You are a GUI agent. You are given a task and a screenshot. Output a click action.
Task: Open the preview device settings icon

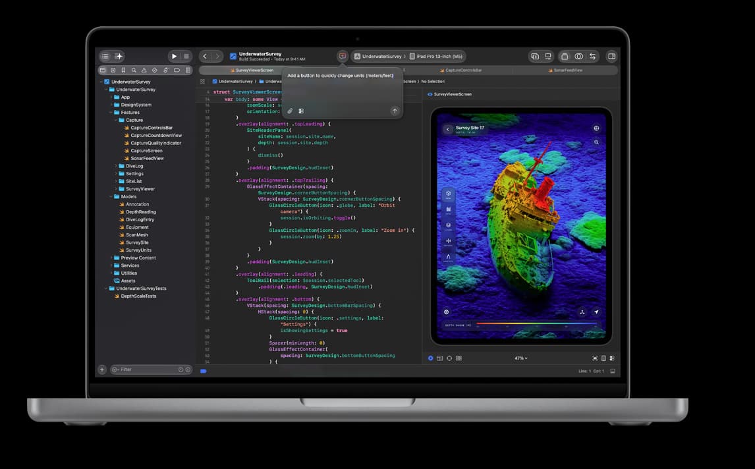pyautogui.click(x=612, y=358)
